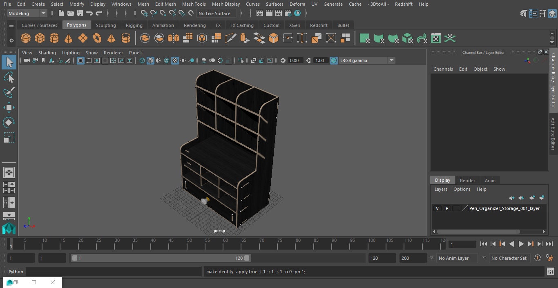Screen dimensions: 558x288
Task: Open shelf settings gear icon
Action: pyautogui.click(x=11, y=40)
